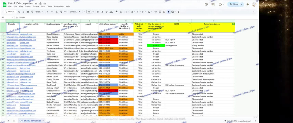
Task: Open the Data menu
Action: tap(43, 6)
